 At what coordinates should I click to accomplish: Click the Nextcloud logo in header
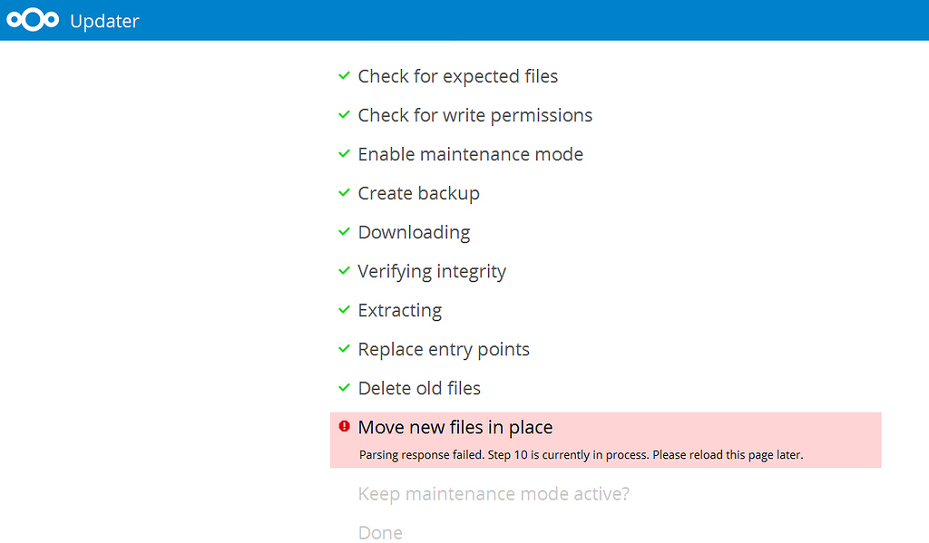33,20
